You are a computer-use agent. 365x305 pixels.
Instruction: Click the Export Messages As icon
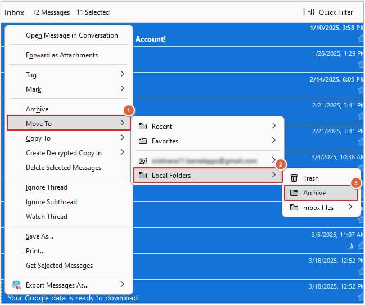[16, 285]
